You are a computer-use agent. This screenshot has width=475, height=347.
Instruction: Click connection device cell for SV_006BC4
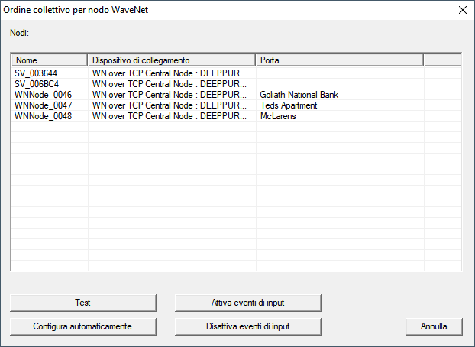(x=170, y=84)
